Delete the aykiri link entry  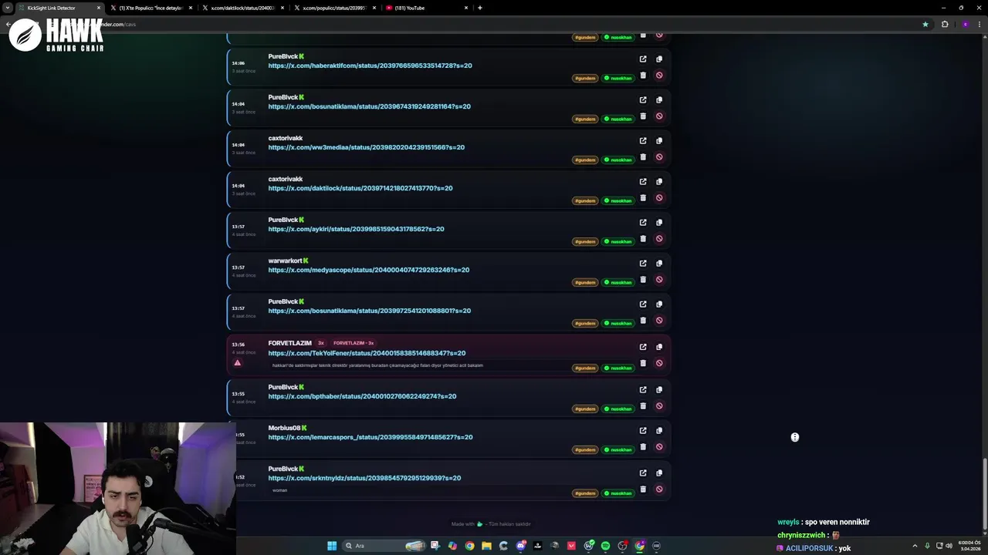(x=643, y=239)
